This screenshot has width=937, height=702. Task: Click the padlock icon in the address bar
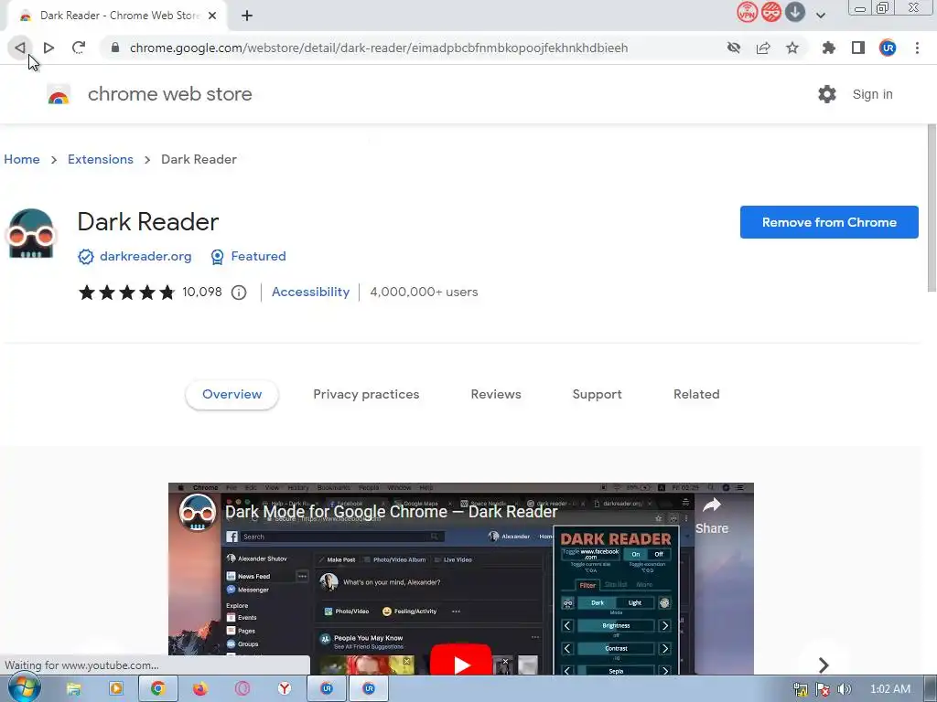point(115,48)
